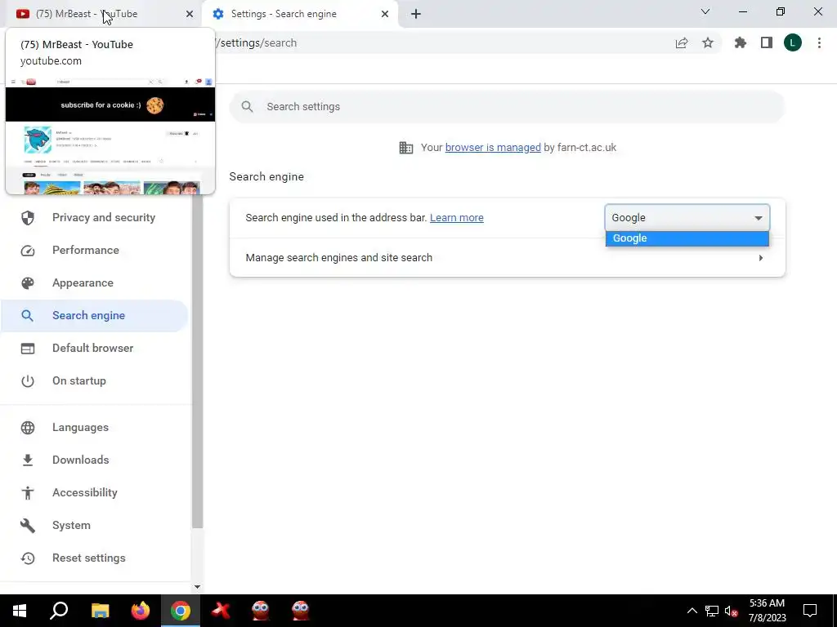837x627 pixels.
Task: Launch Firefox from the taskbar
Action: (x=141, y=611)
